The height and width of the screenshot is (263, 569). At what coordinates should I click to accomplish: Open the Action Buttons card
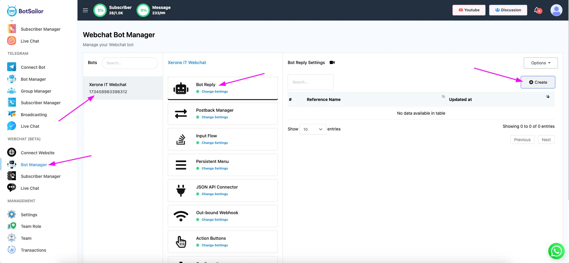tap(223, 242)
